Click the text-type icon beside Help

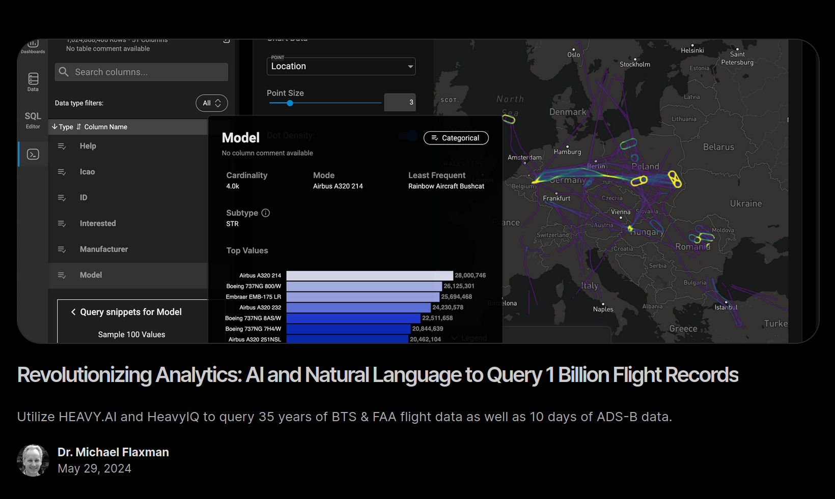[x=62, y=146]
